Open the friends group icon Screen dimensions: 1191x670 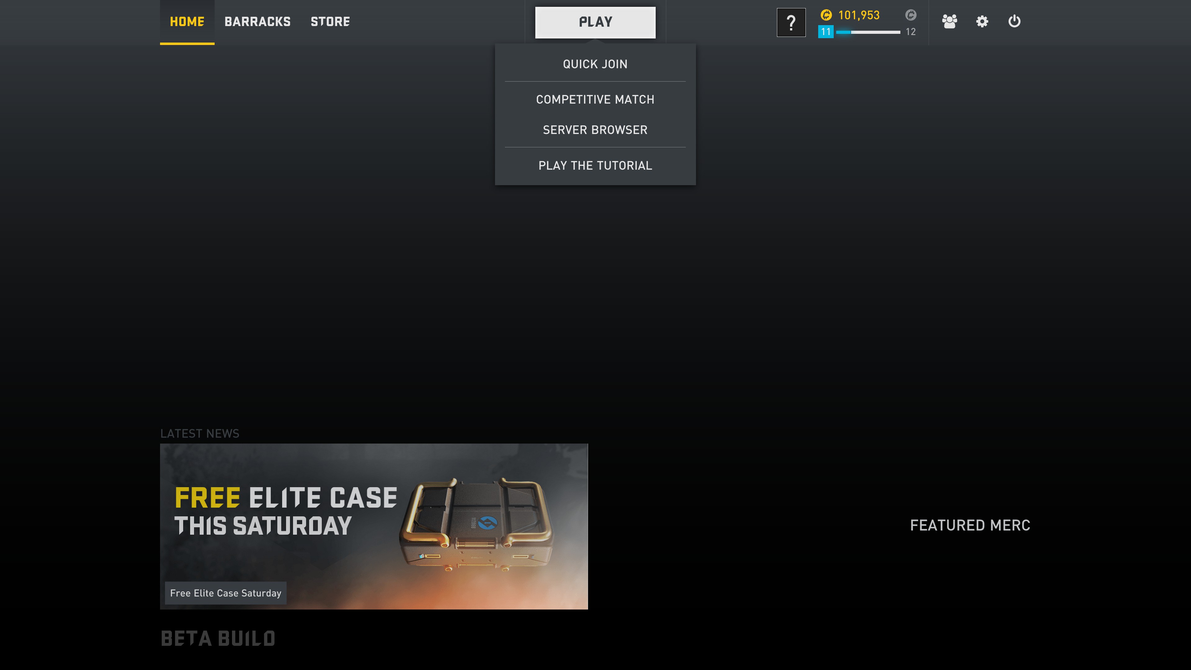tap(949, 21)
